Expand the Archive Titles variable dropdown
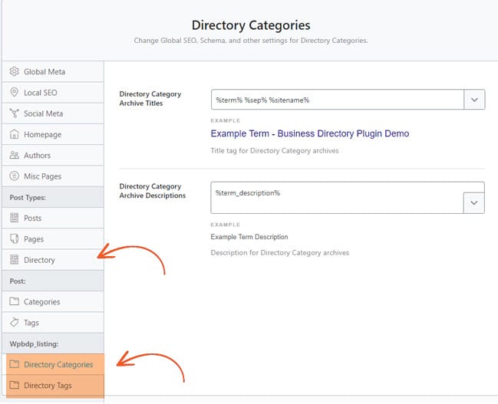The height and width of the screenshot is (404, 498). click(x=474, y=100)
